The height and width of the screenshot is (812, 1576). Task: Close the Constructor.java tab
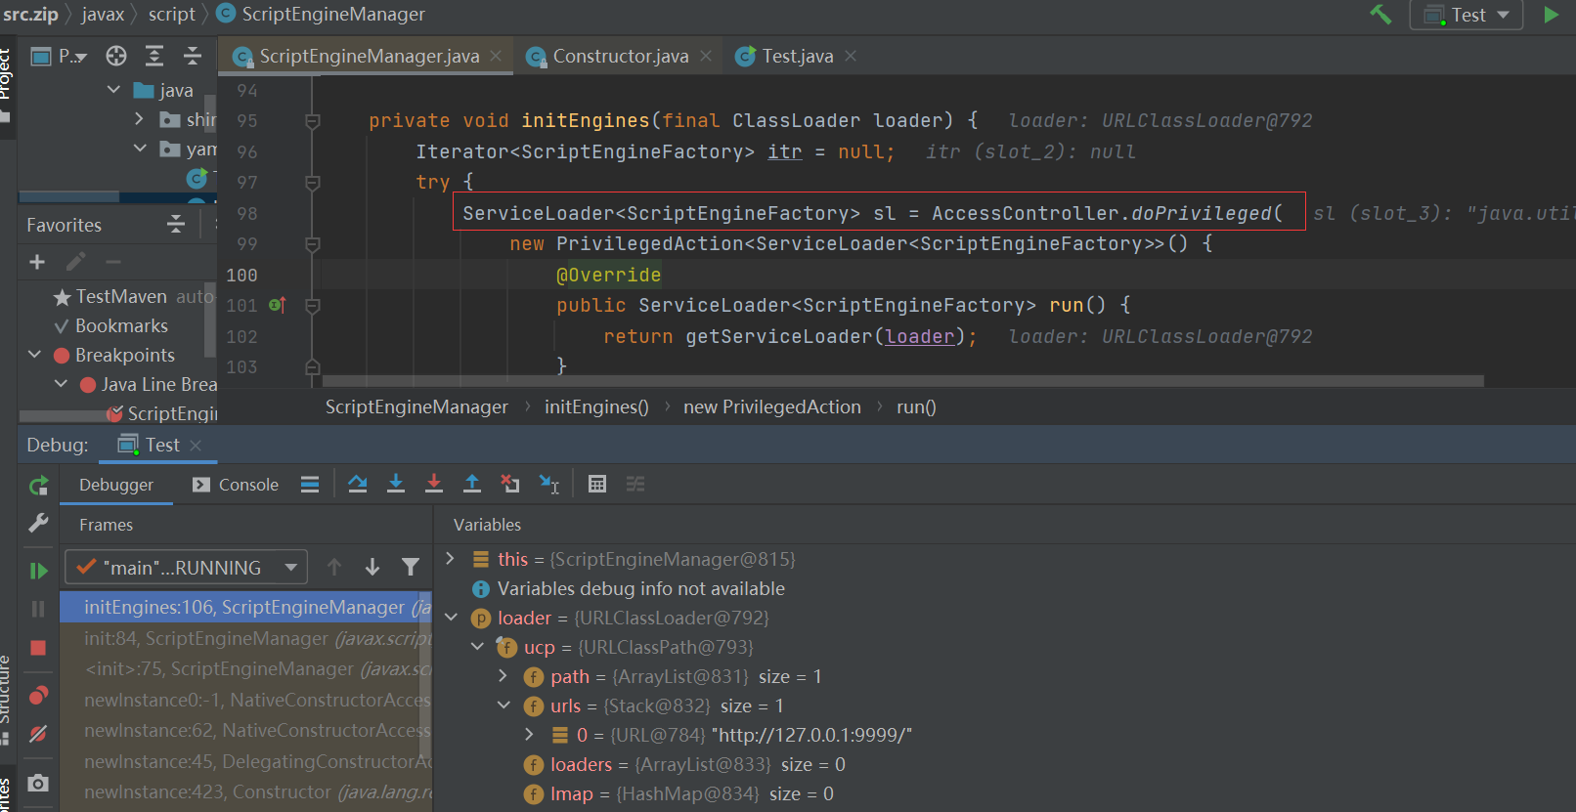[x=706, y=57]
